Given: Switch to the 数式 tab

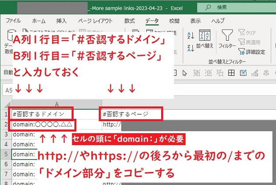Looking at the screenshot, I should pyautogui.click(x=130, y=21).
